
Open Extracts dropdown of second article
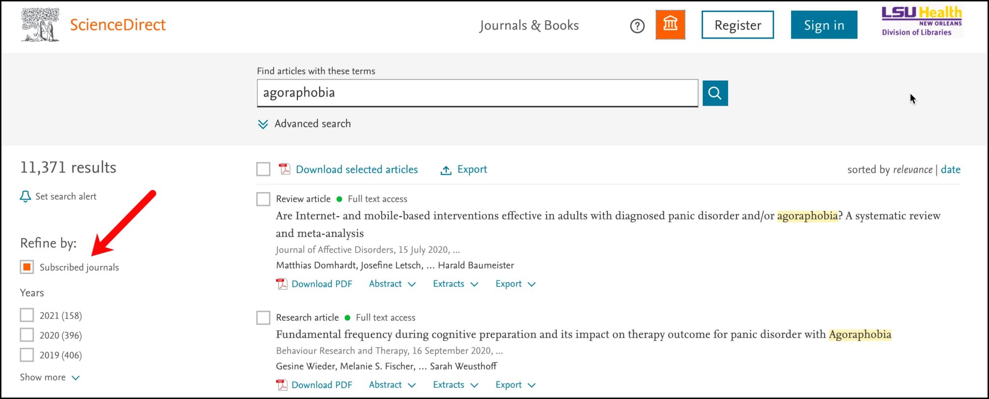[x=455, y=385]
